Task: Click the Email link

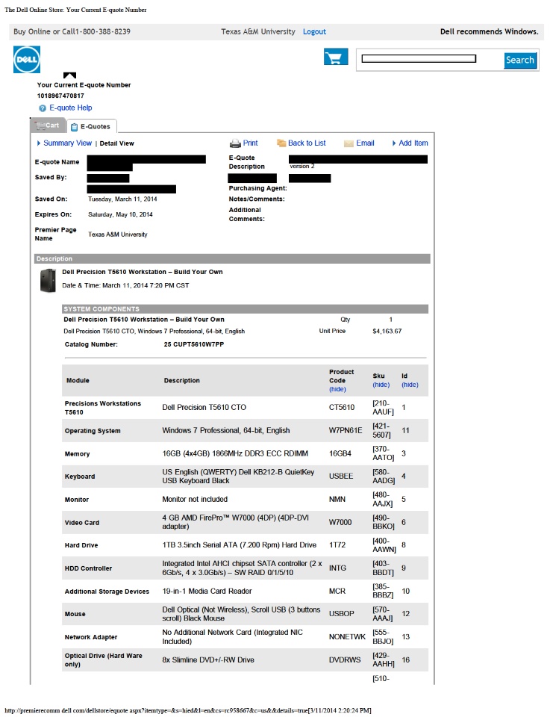Action: coord(365,143)
